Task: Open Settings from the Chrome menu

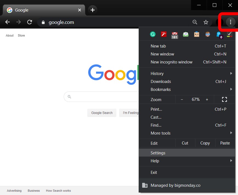Action: 158,153
